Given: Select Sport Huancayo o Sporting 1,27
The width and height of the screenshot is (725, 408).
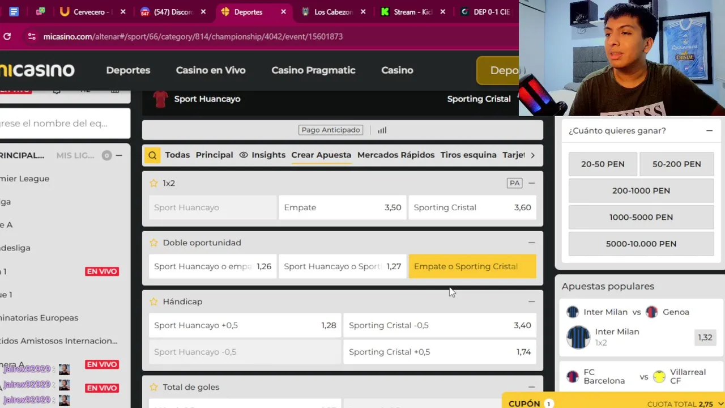Looking at the screenshot, I should pos(342,266).
